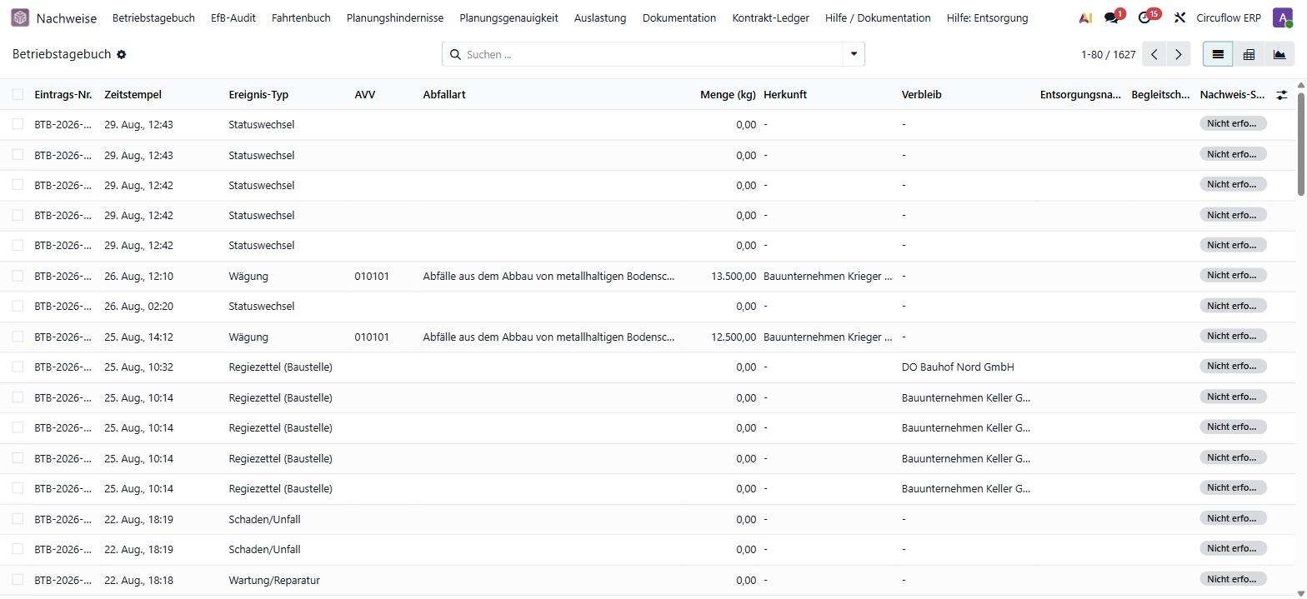Click Nicht erfo... badge in Wartung/Reparatur row
This screenshot has height=599, width=1307.
pos(1233,579)
